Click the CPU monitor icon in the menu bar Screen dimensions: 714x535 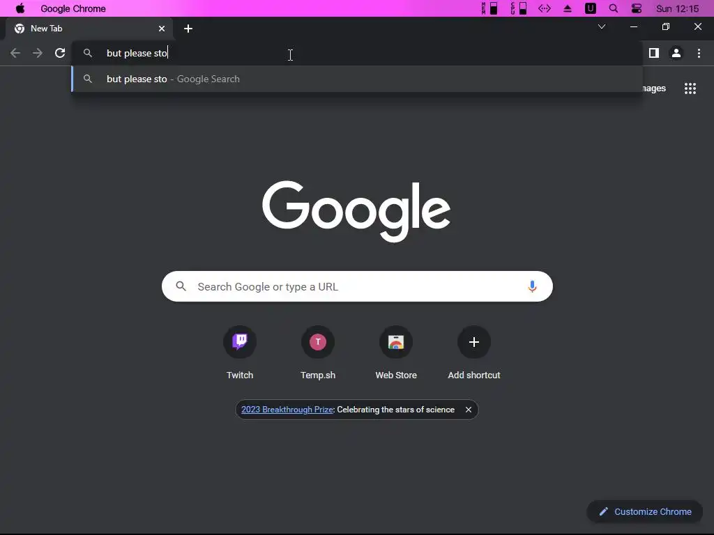pos(519,8)
